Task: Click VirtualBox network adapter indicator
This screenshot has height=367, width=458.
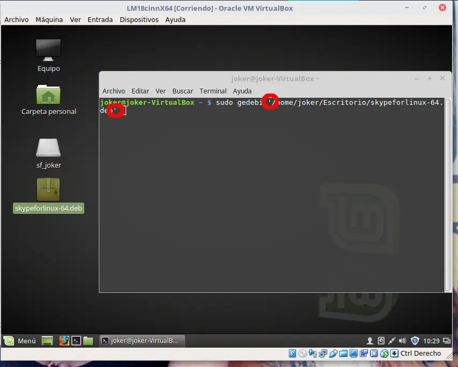Action: coord(323,354)
